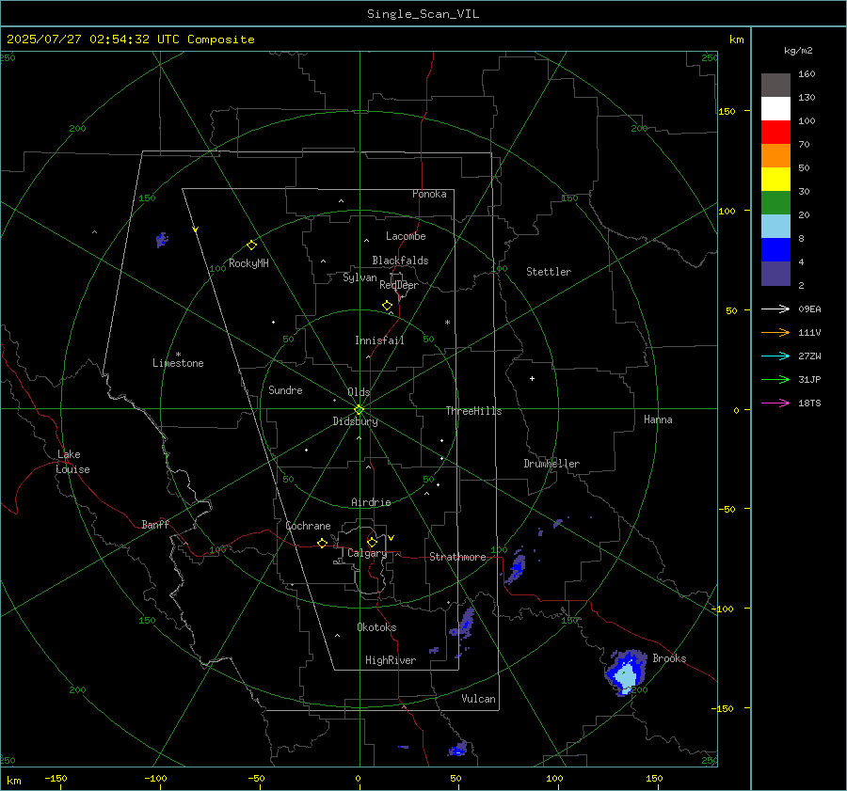Image resolution: width=847 pixels, height=791 pixels.
Task: Click the plus marker west of Hanna
Action: point(532,378)
